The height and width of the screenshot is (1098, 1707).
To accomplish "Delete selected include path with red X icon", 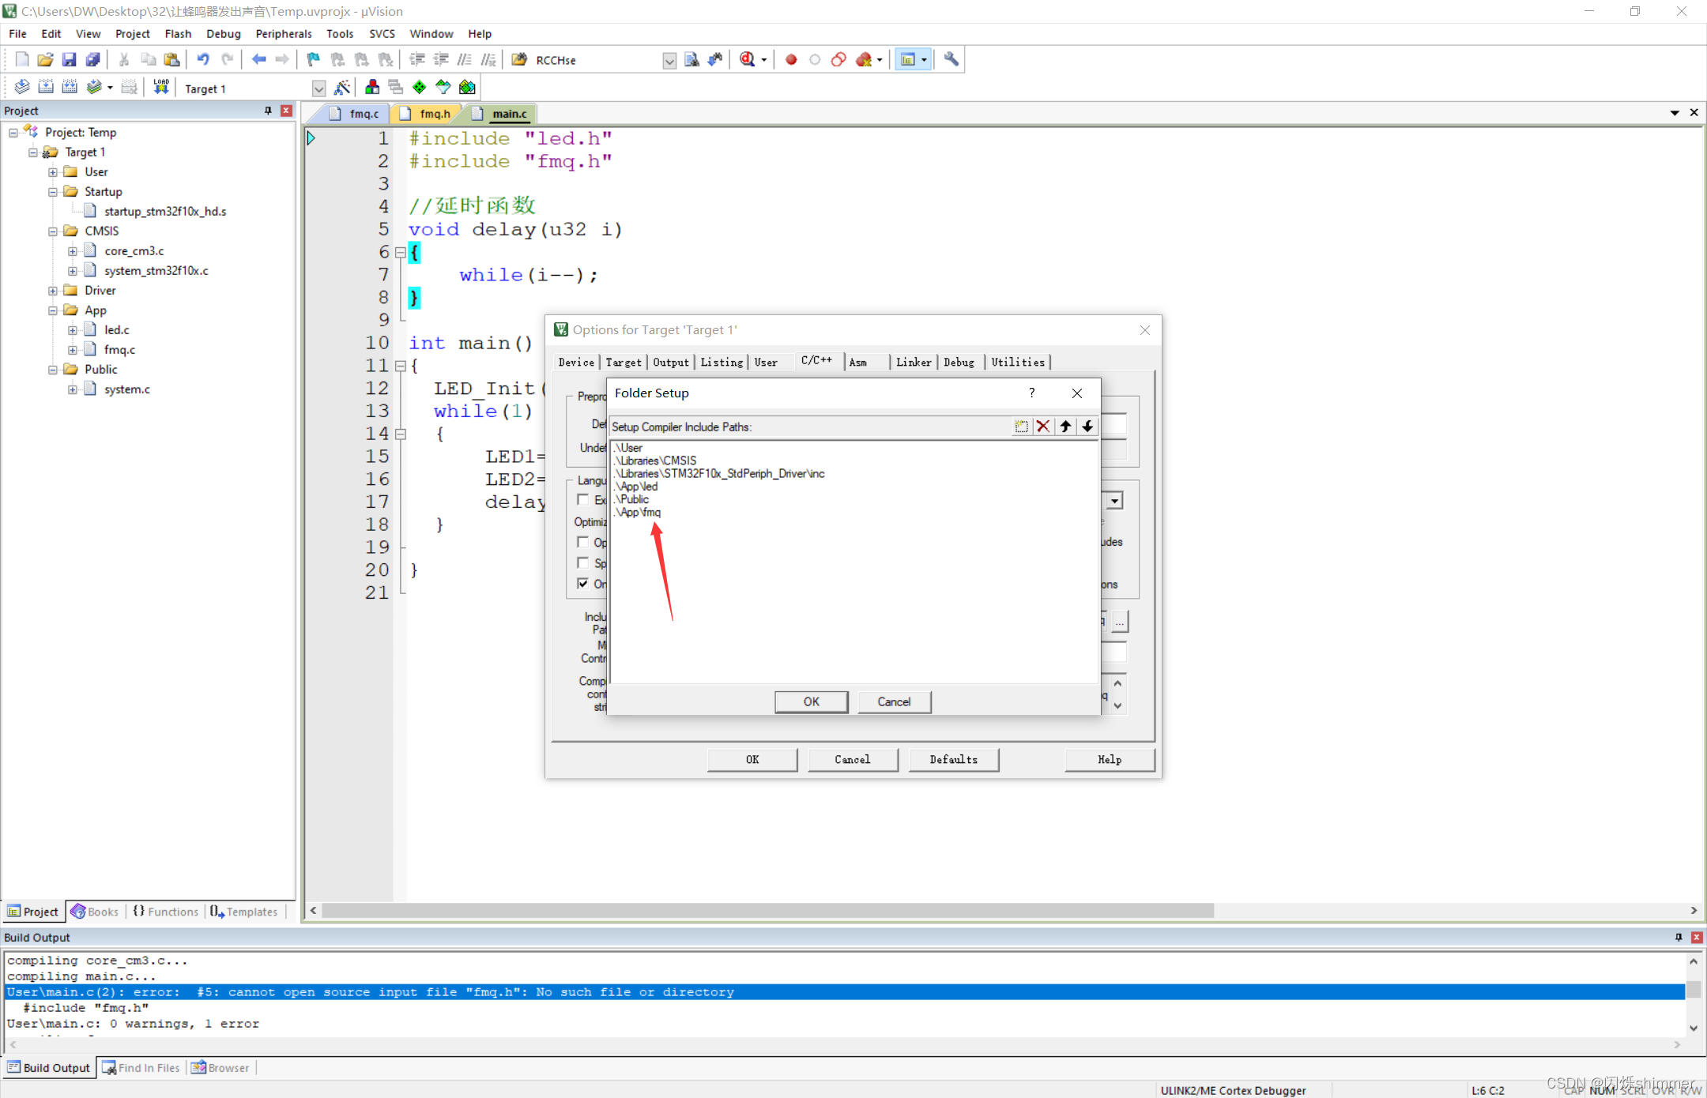I will pyautogui.click(x=1042, y=426).
